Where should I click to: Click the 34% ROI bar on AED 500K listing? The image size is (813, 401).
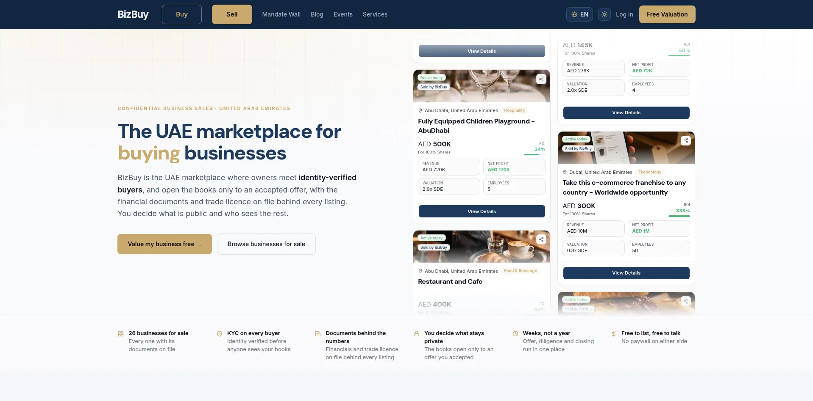(x=535, y=154)
